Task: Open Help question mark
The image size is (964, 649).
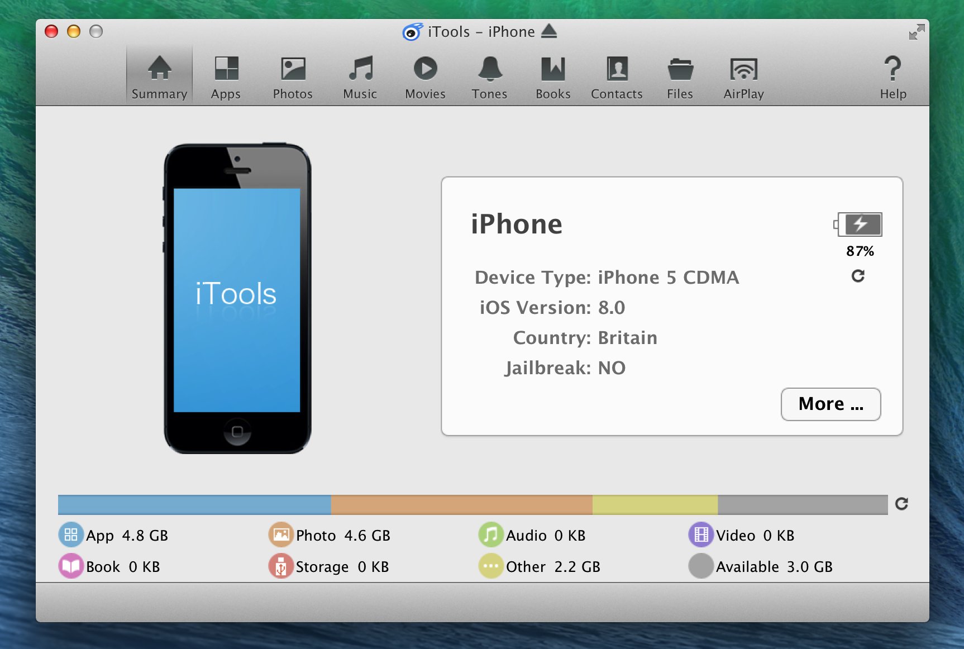Action: point(893,77)
